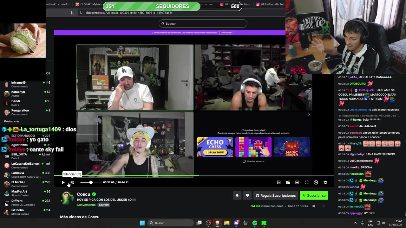Switch to the last Instagram Fotos tab
The image size is (406, 228).
pos(271,4)
